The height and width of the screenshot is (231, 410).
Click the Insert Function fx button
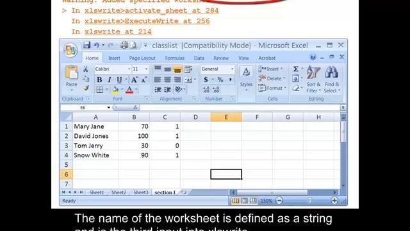pyautogui.click(x=135, y=108)
